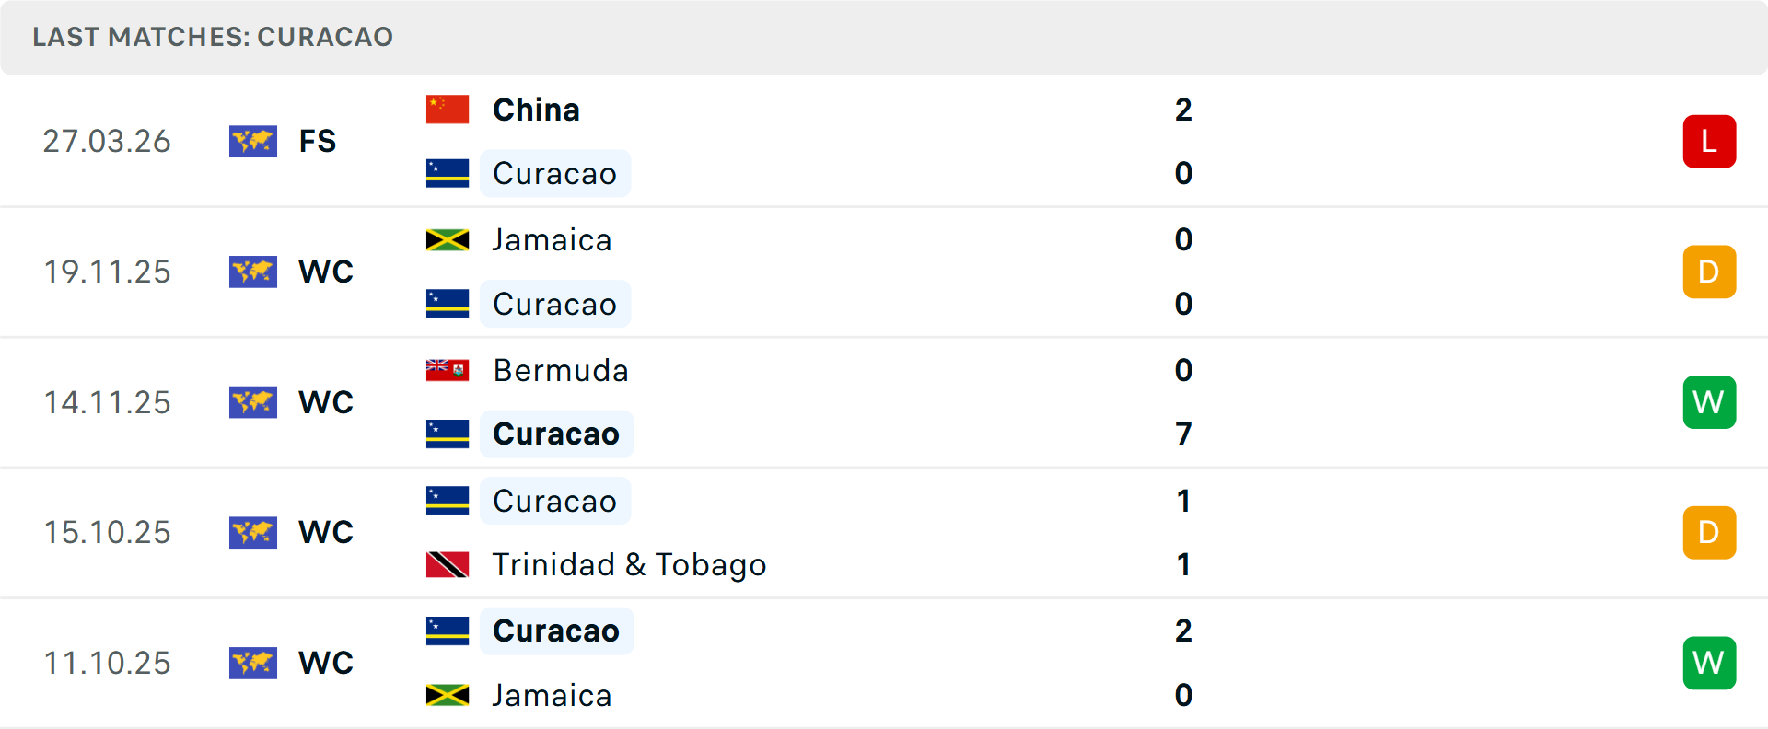This screenshot has width=1768, height=729.
Task: Open the China team link
Action: (x=536, y=110)
